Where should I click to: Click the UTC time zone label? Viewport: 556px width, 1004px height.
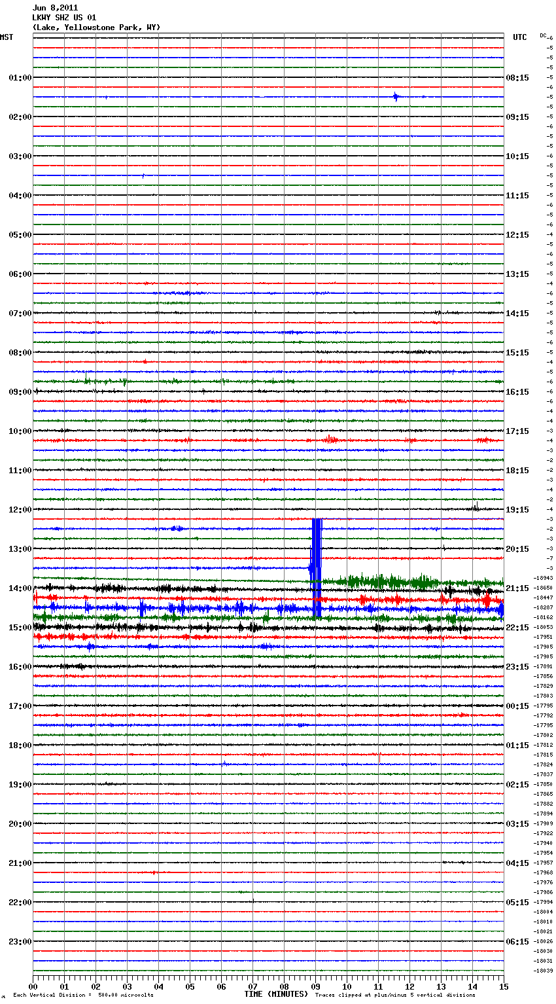(519, 37)
